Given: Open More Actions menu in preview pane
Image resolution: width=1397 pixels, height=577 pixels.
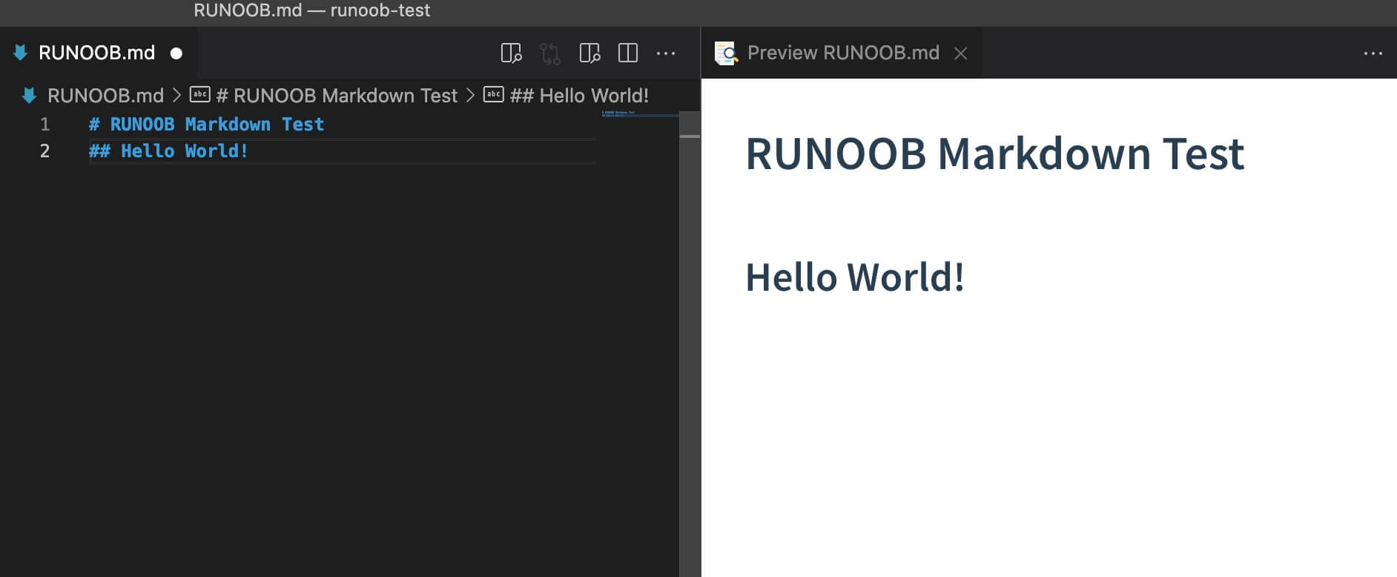Looking at the screenshot, I should [1373, 53].
